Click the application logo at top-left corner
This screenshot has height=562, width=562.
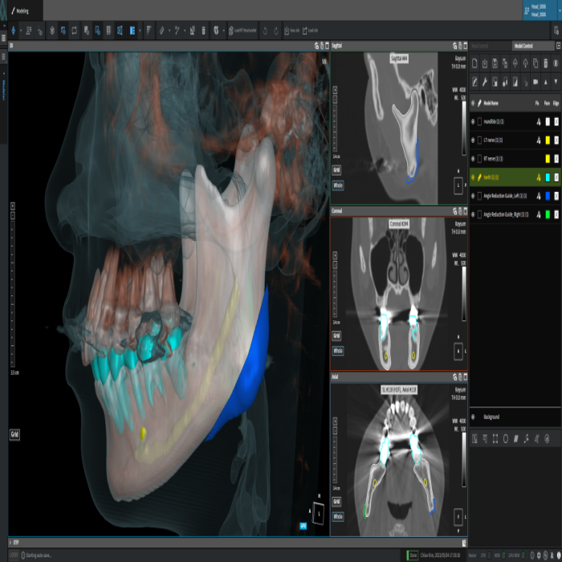click(3, 11)
